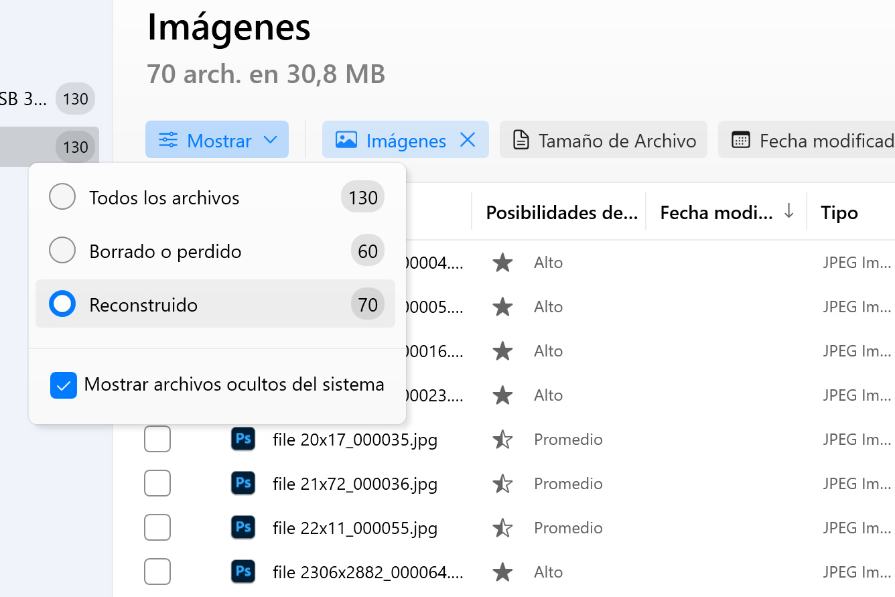Click Promedio rating of file 22x11_000055.jpg
Image resolution: width=895 pixels, height=597 pixels.
[568, 528]
